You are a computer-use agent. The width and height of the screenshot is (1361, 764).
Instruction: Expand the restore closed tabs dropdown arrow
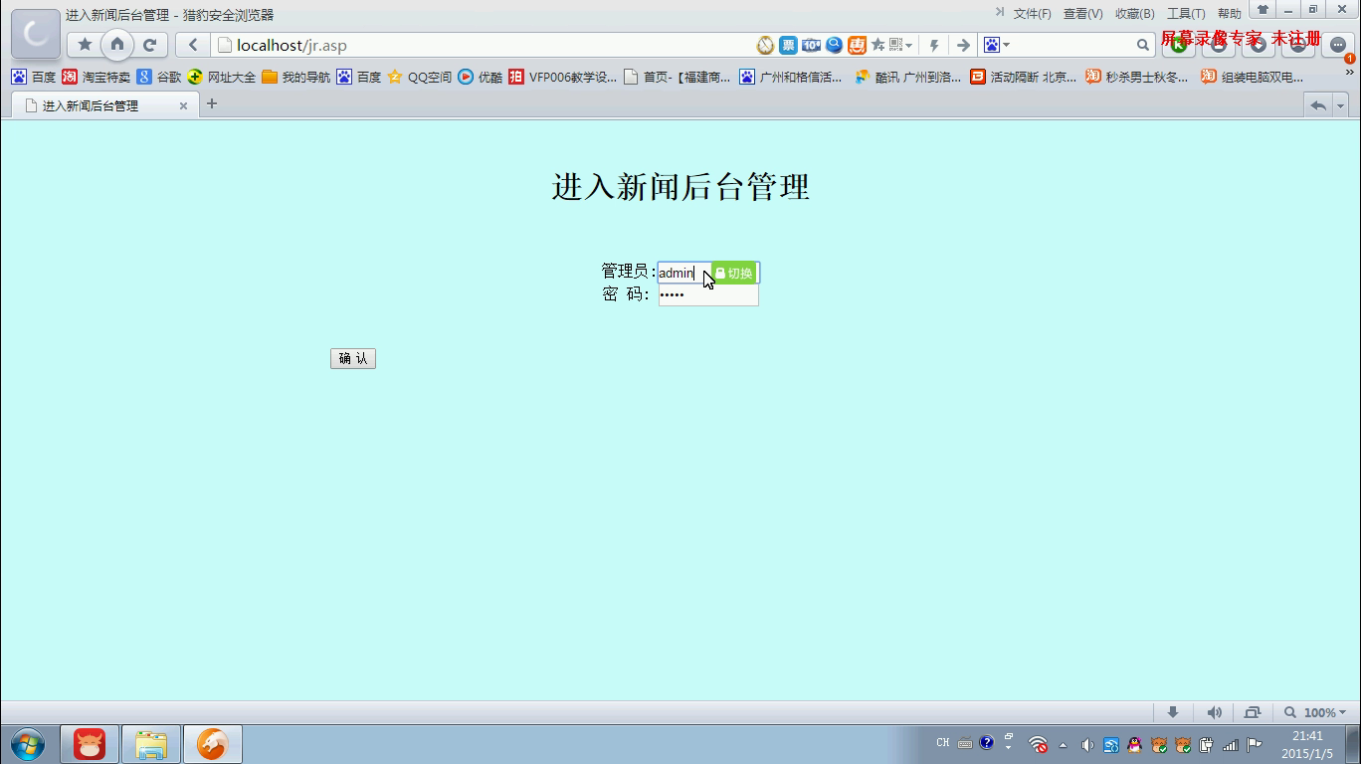coord(1340,105)
